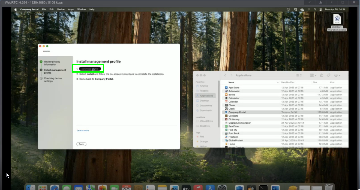Viewport: 360px width, 190px height.
Task: Click the Back button in Company Portal
Action: tap(81, 144)
